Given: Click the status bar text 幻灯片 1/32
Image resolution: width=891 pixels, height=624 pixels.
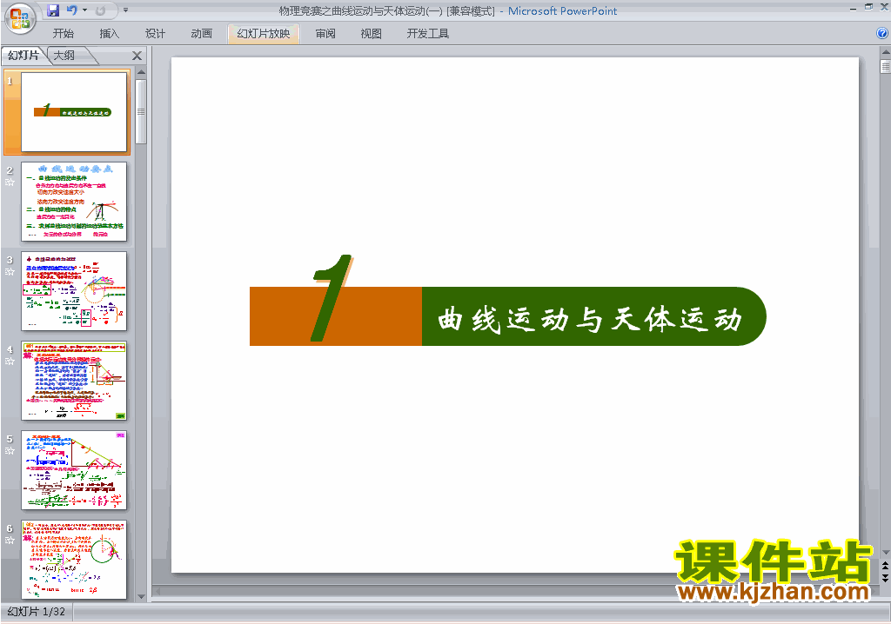Looking at the screenshot, I should (x=37, y=612).
